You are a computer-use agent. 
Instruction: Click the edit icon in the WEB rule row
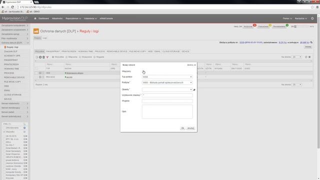tap(40, 73)
